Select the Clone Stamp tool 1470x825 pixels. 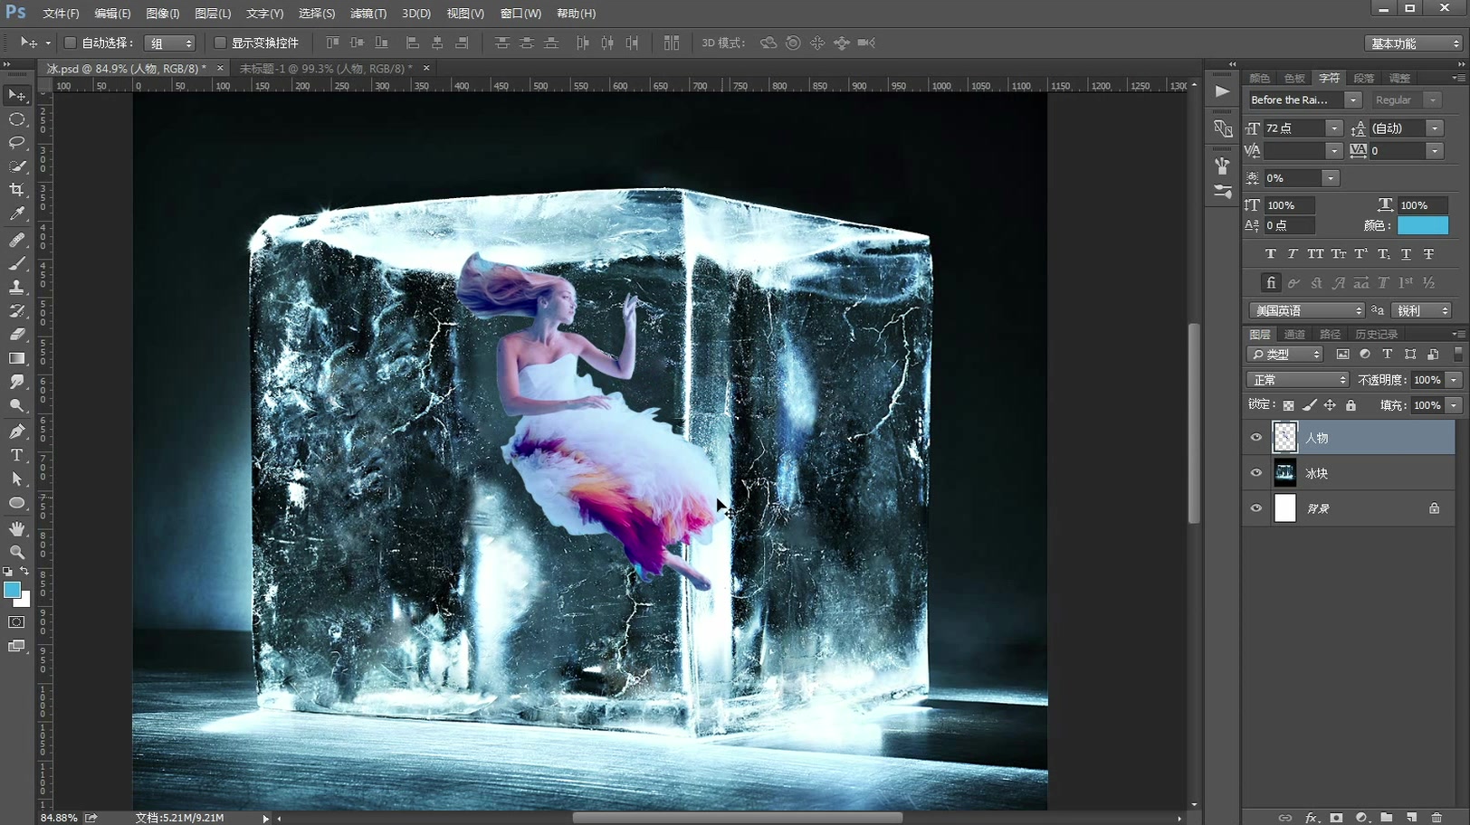click(17, 287)
